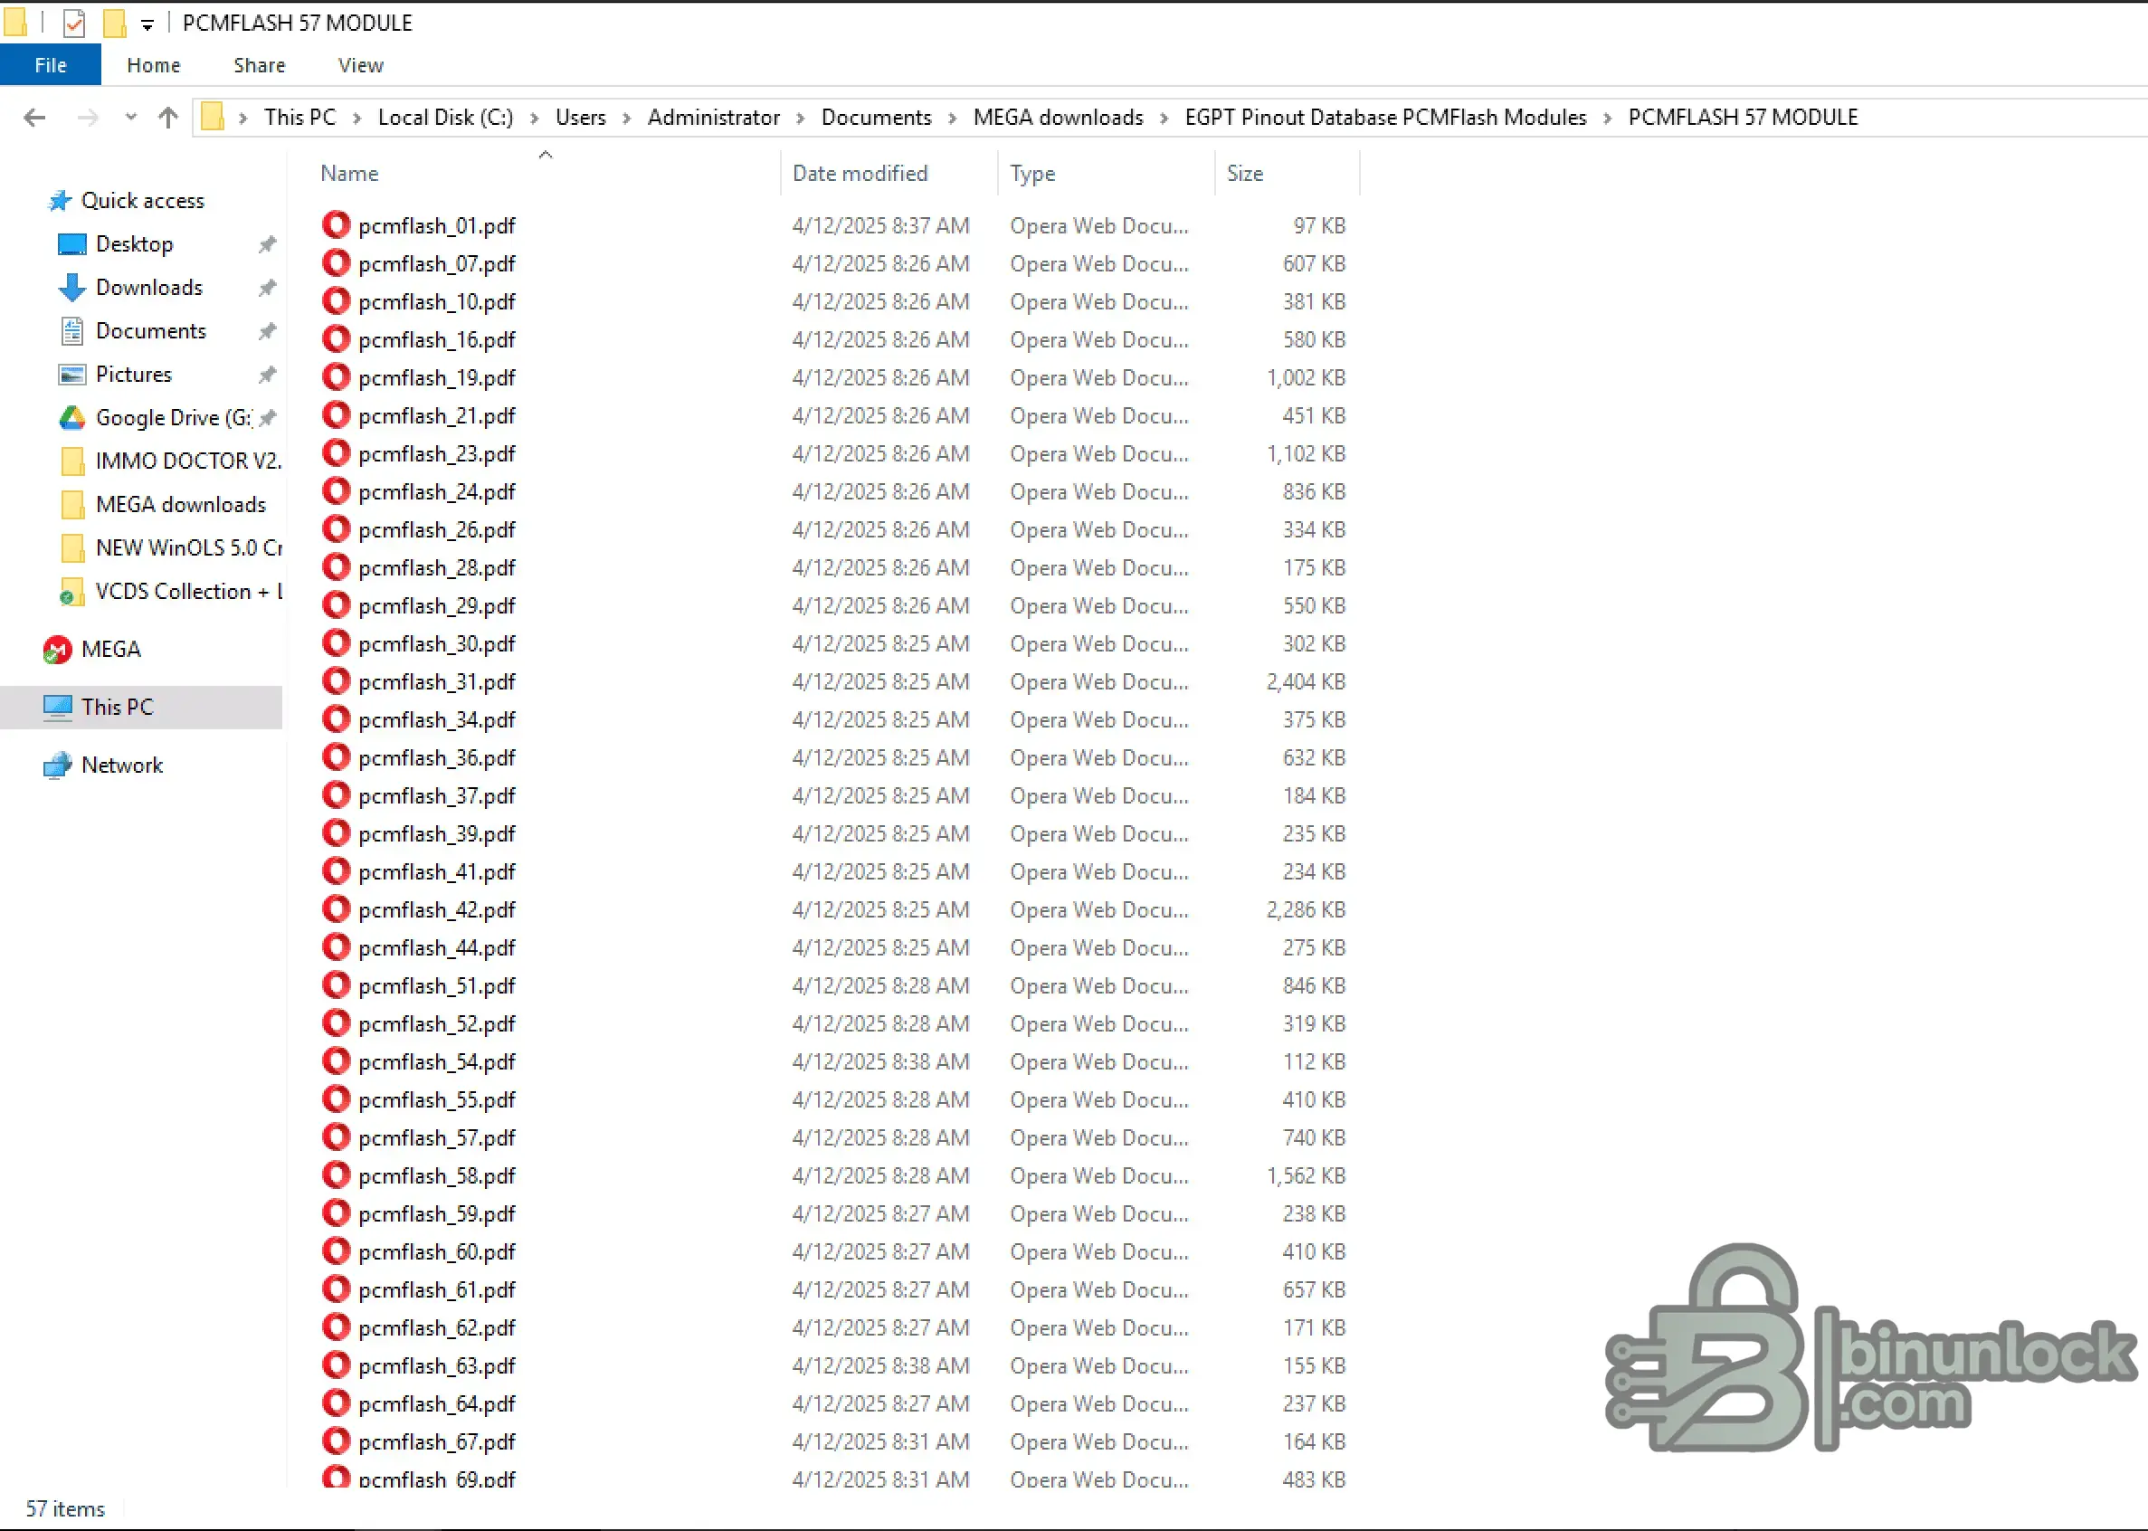The width and height of the screenshot is (2148, 1531).
Task: Open Desktop in the navigation pane
Action: 135,244
